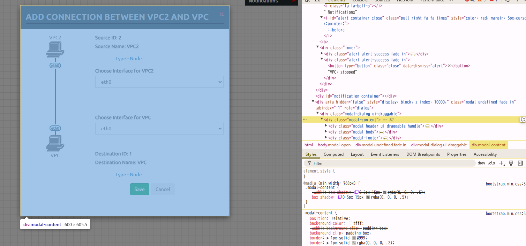Select the "VPC: stopped" text node
The width and height of the screenshot is (526, 246).
click(x=343, y=72)
